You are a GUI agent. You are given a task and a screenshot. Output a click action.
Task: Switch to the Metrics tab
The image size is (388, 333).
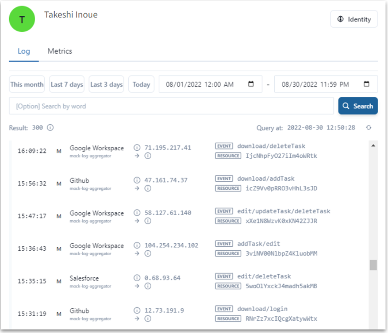(60, 51)
